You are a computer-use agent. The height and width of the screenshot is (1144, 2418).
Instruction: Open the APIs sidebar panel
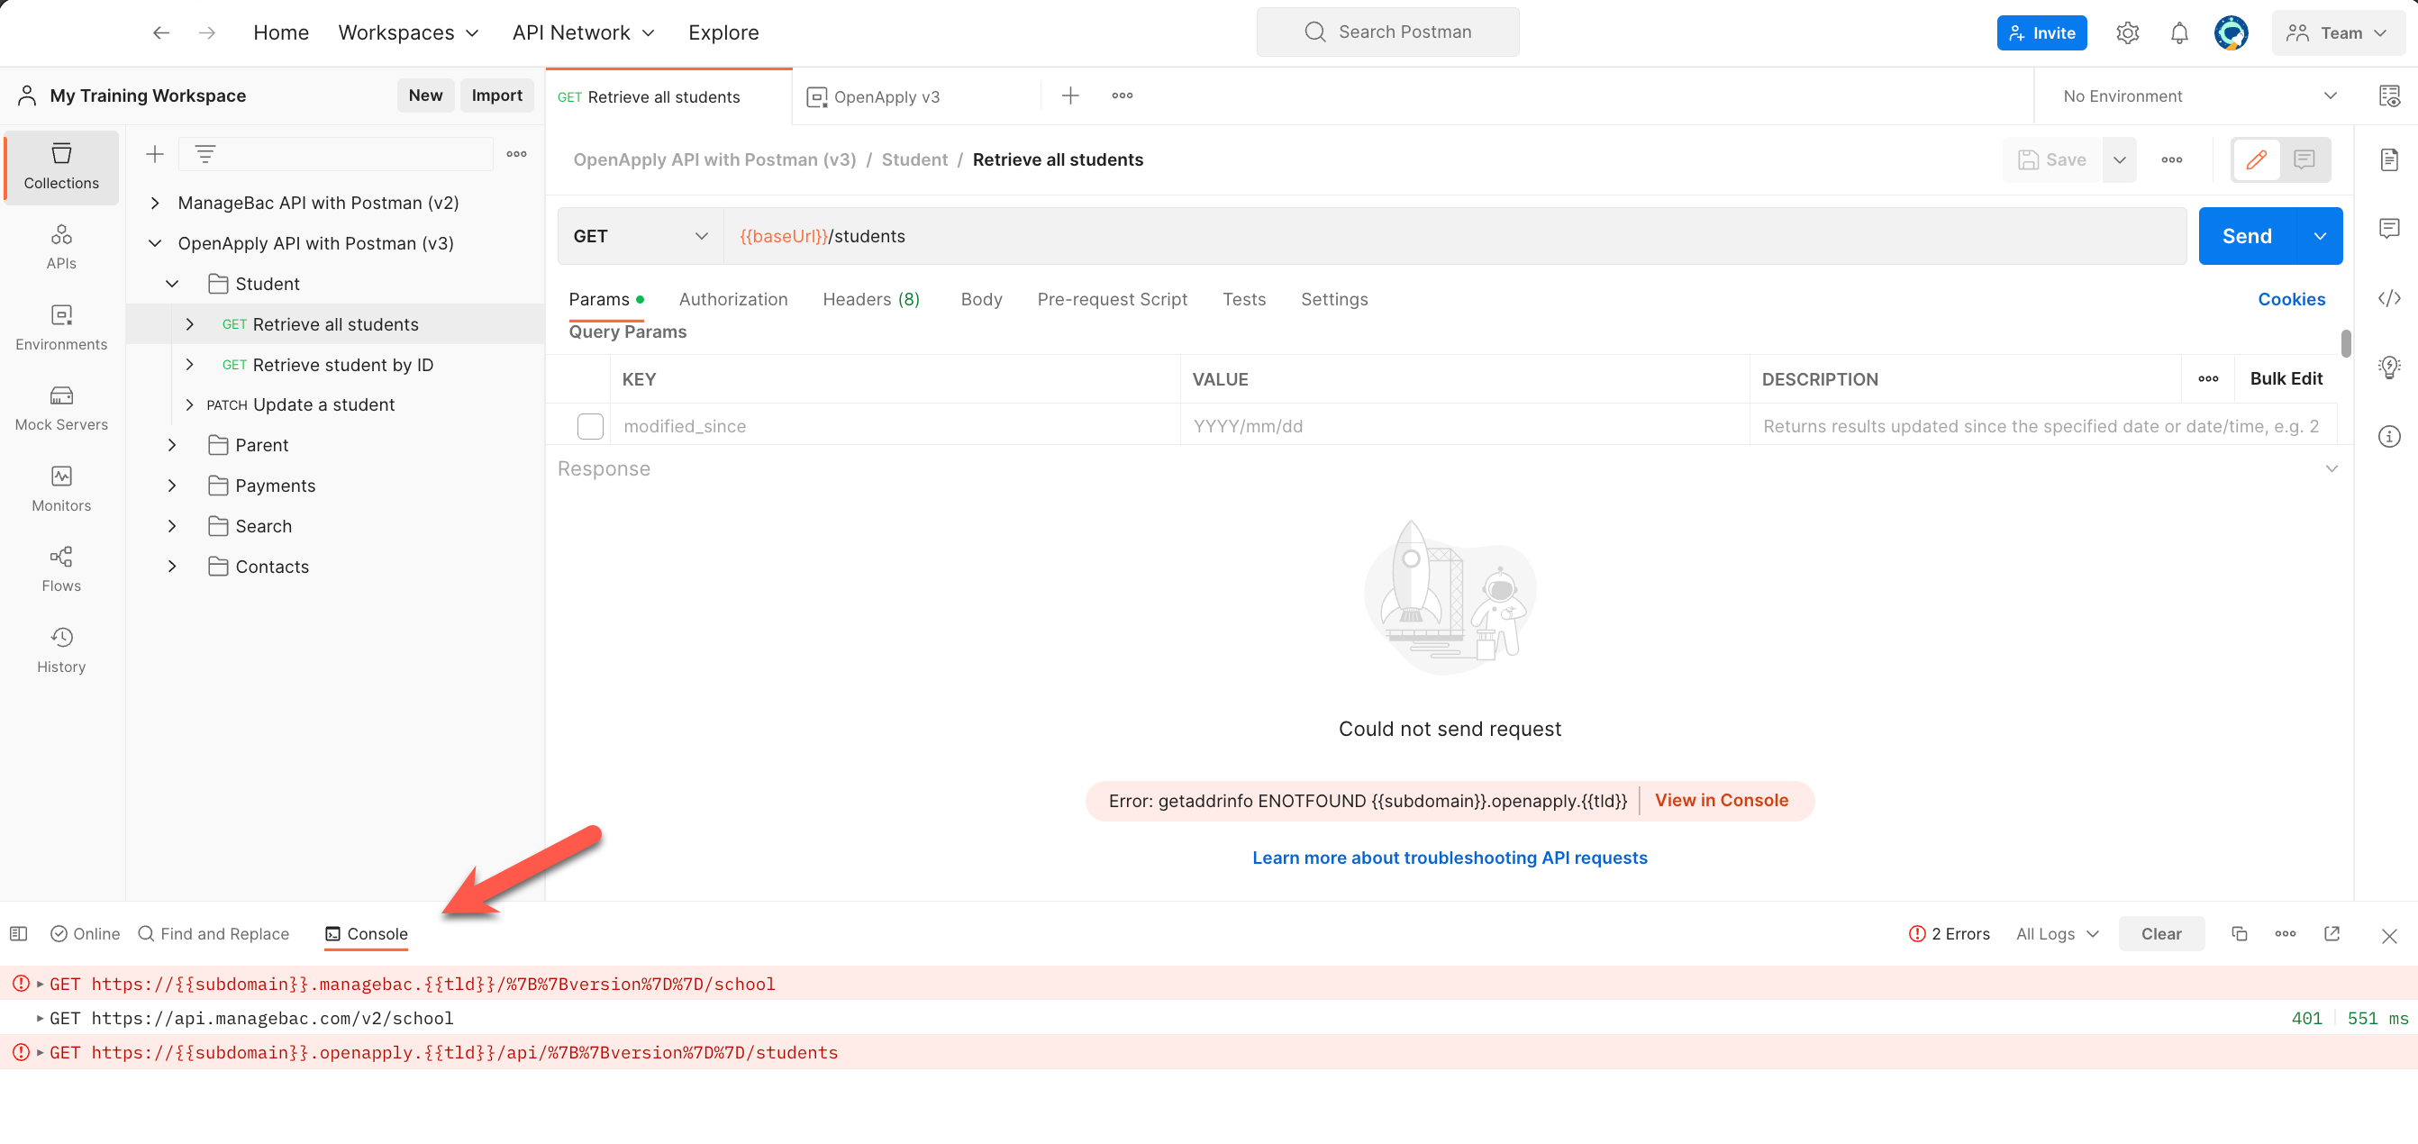[61, 247]
